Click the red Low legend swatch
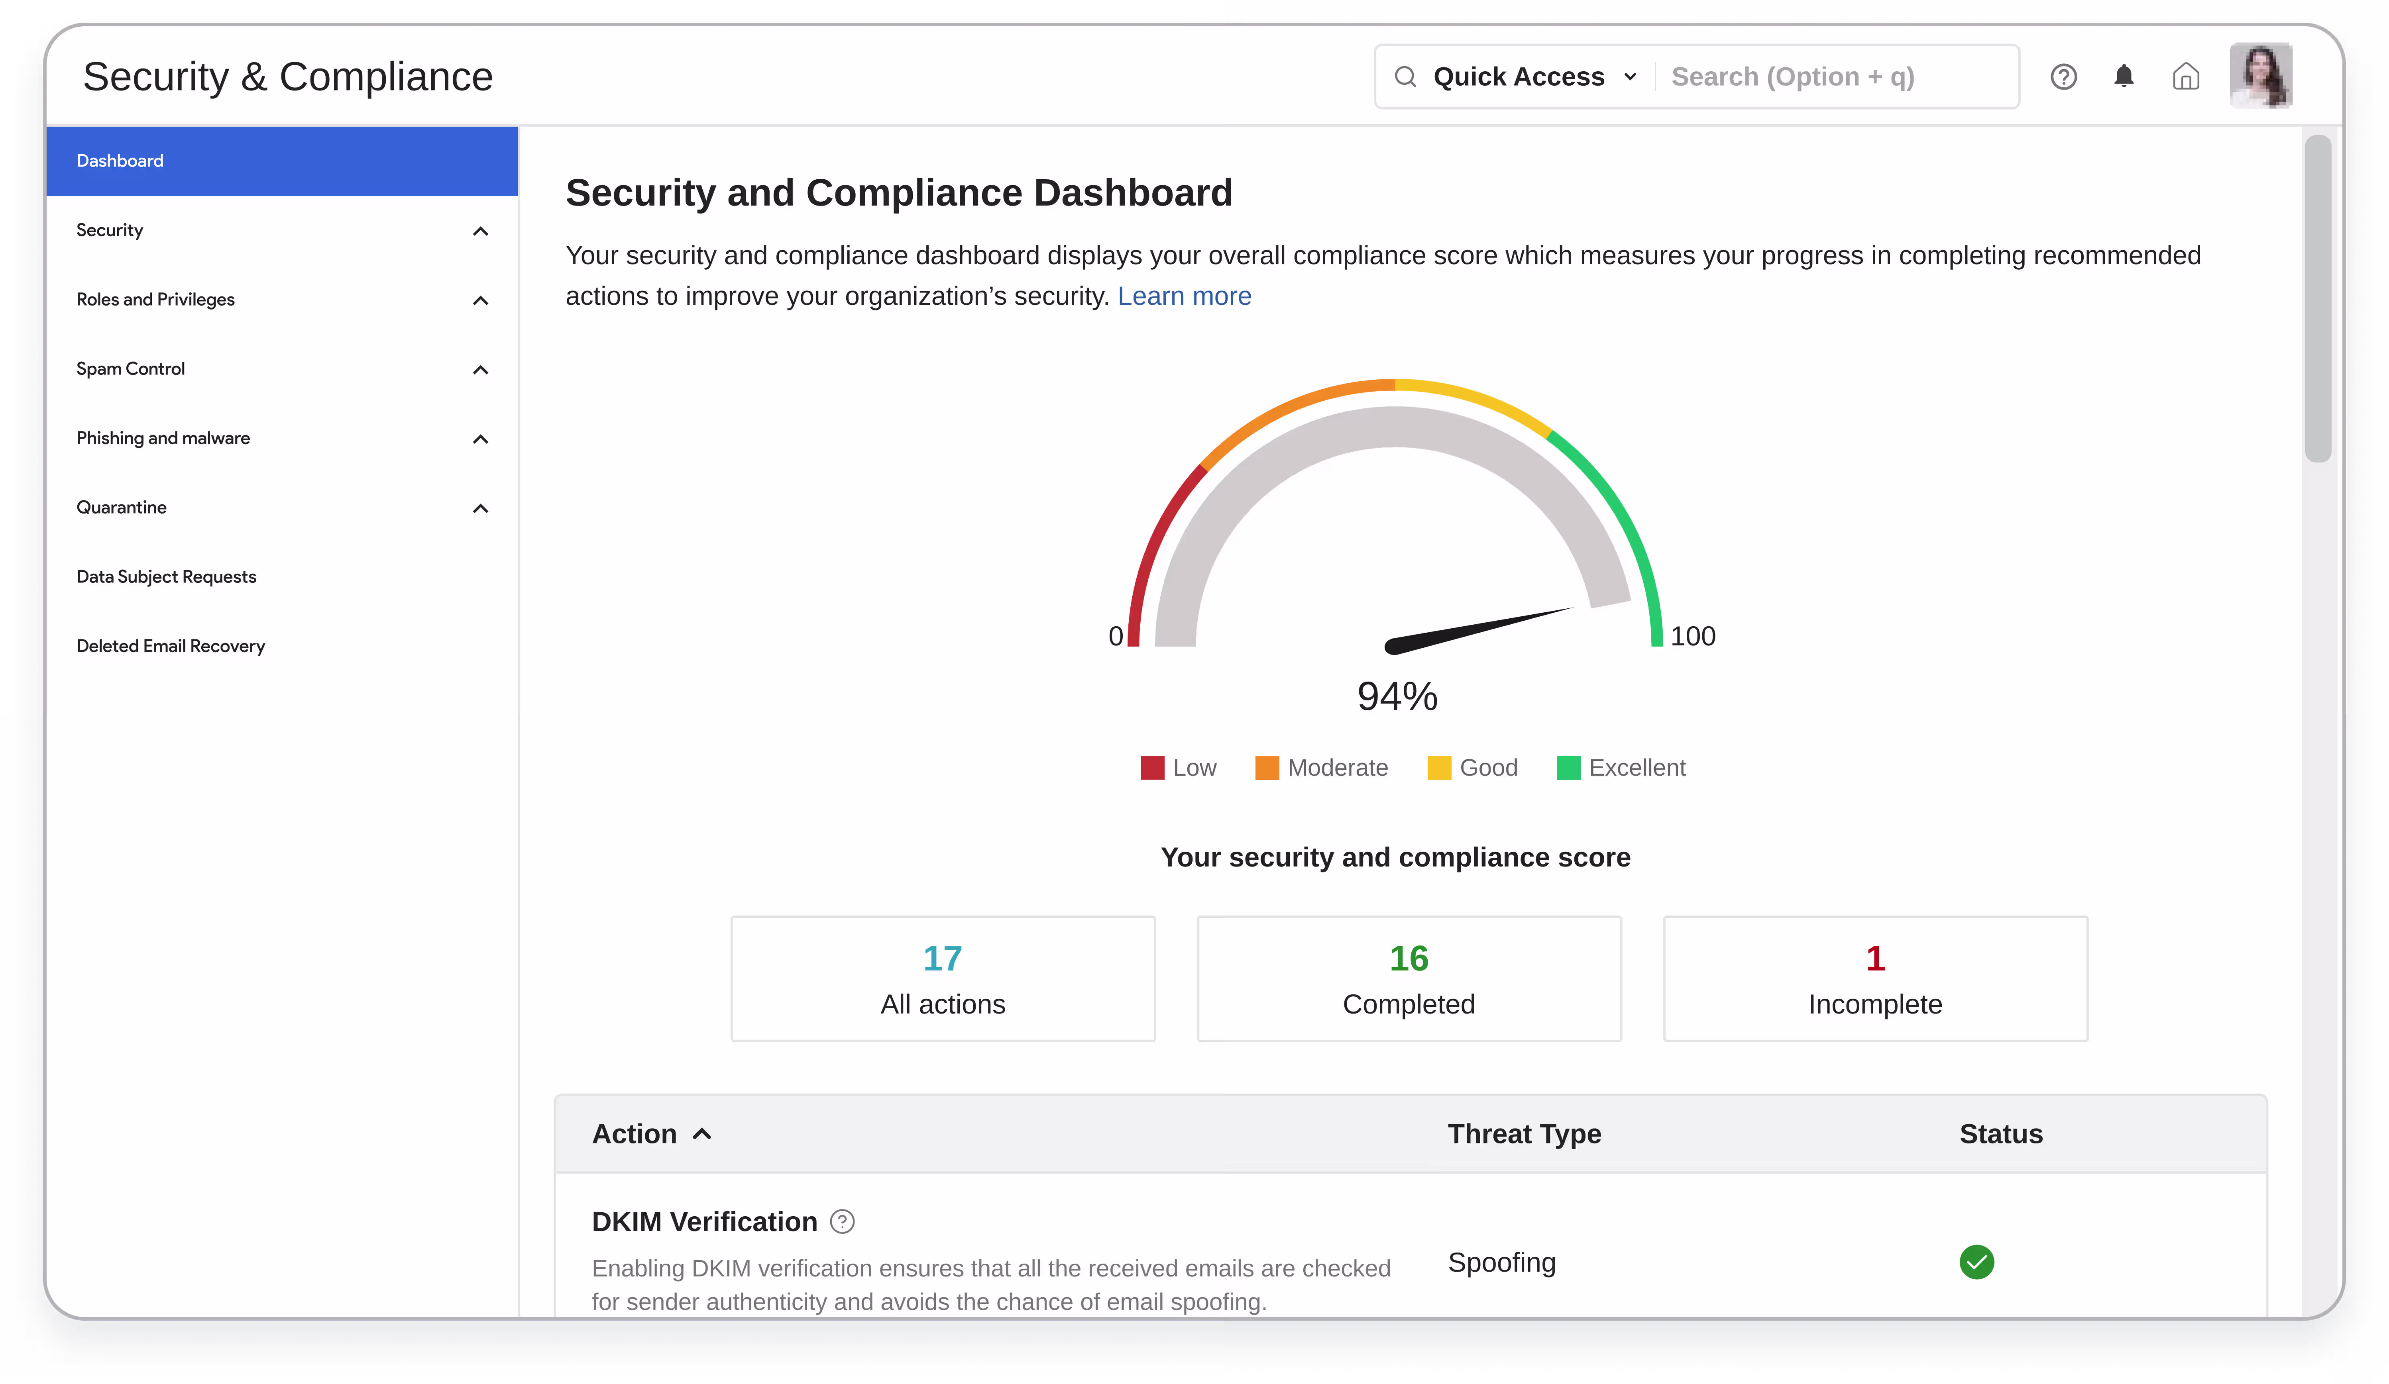 coord(1152,767)
